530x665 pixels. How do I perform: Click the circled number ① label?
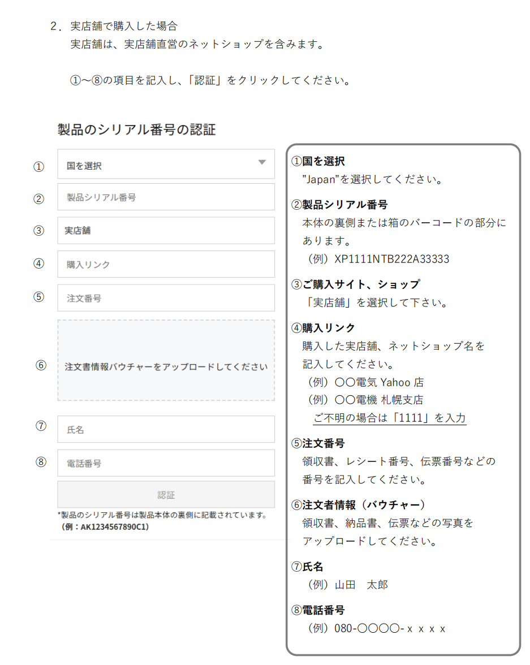39,166
